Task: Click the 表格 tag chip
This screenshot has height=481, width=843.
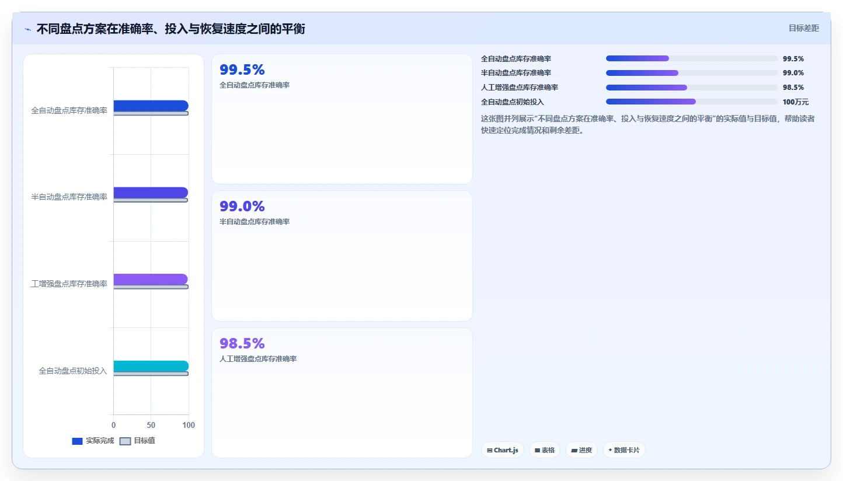Action: point(545,450)
